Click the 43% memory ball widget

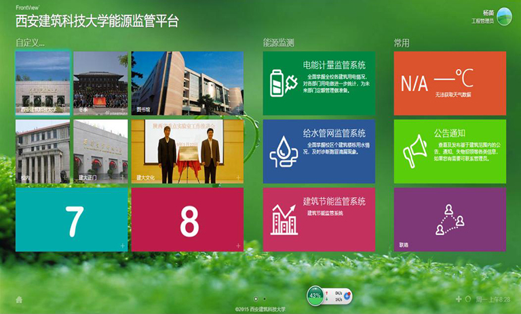[x=315, y=295]
